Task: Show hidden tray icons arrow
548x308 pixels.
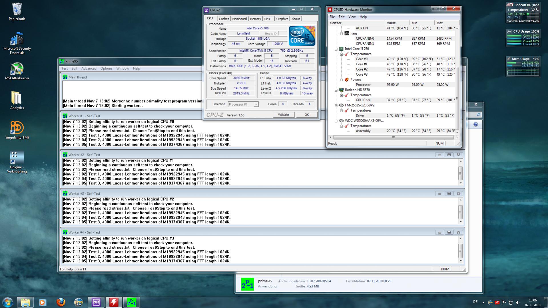Action: coord(483,302)
